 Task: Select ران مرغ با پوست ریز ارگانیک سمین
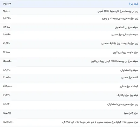click(x=120, y=44)
